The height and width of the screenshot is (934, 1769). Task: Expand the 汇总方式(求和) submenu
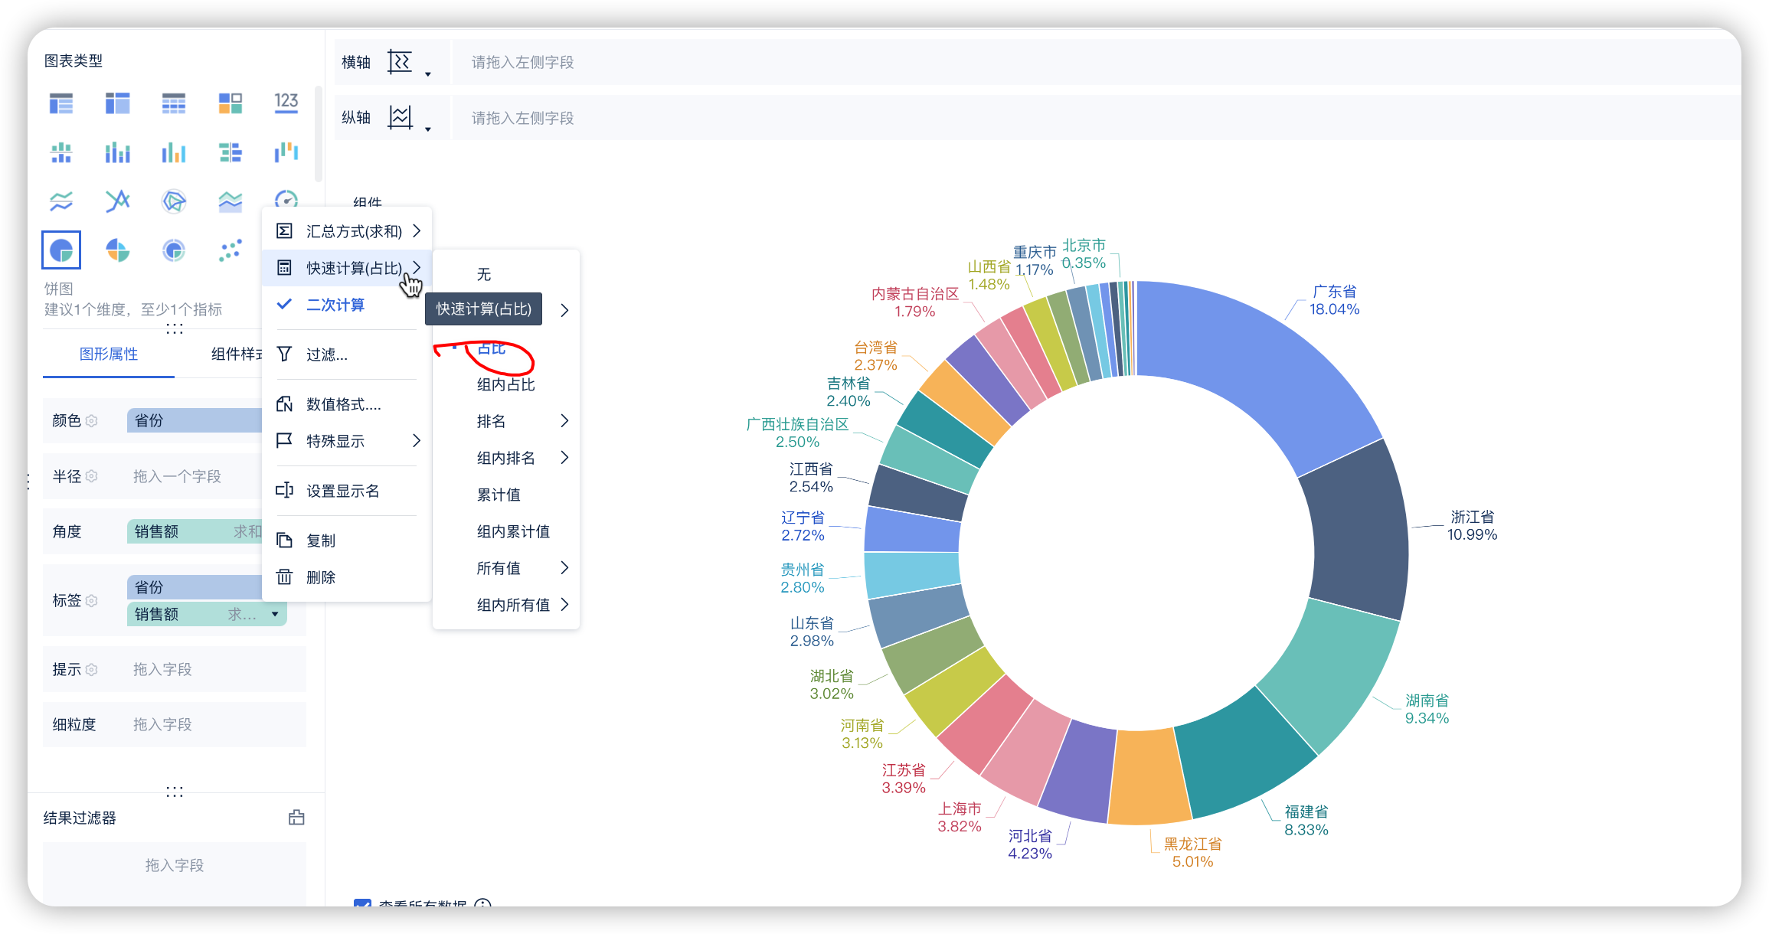click(x=347, y=231)
